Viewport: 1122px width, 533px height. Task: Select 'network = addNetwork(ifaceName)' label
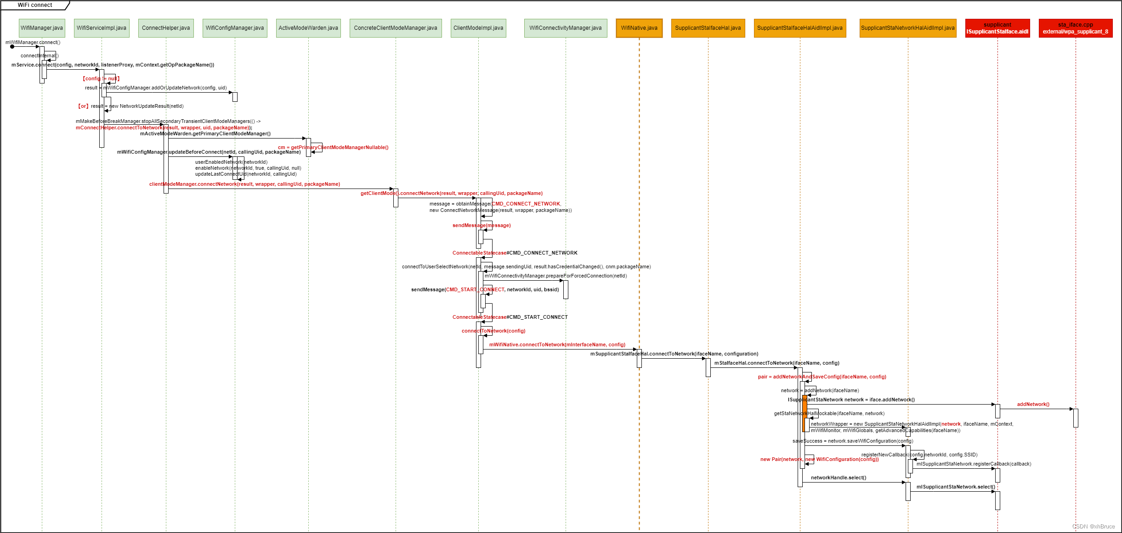(820, 390)
